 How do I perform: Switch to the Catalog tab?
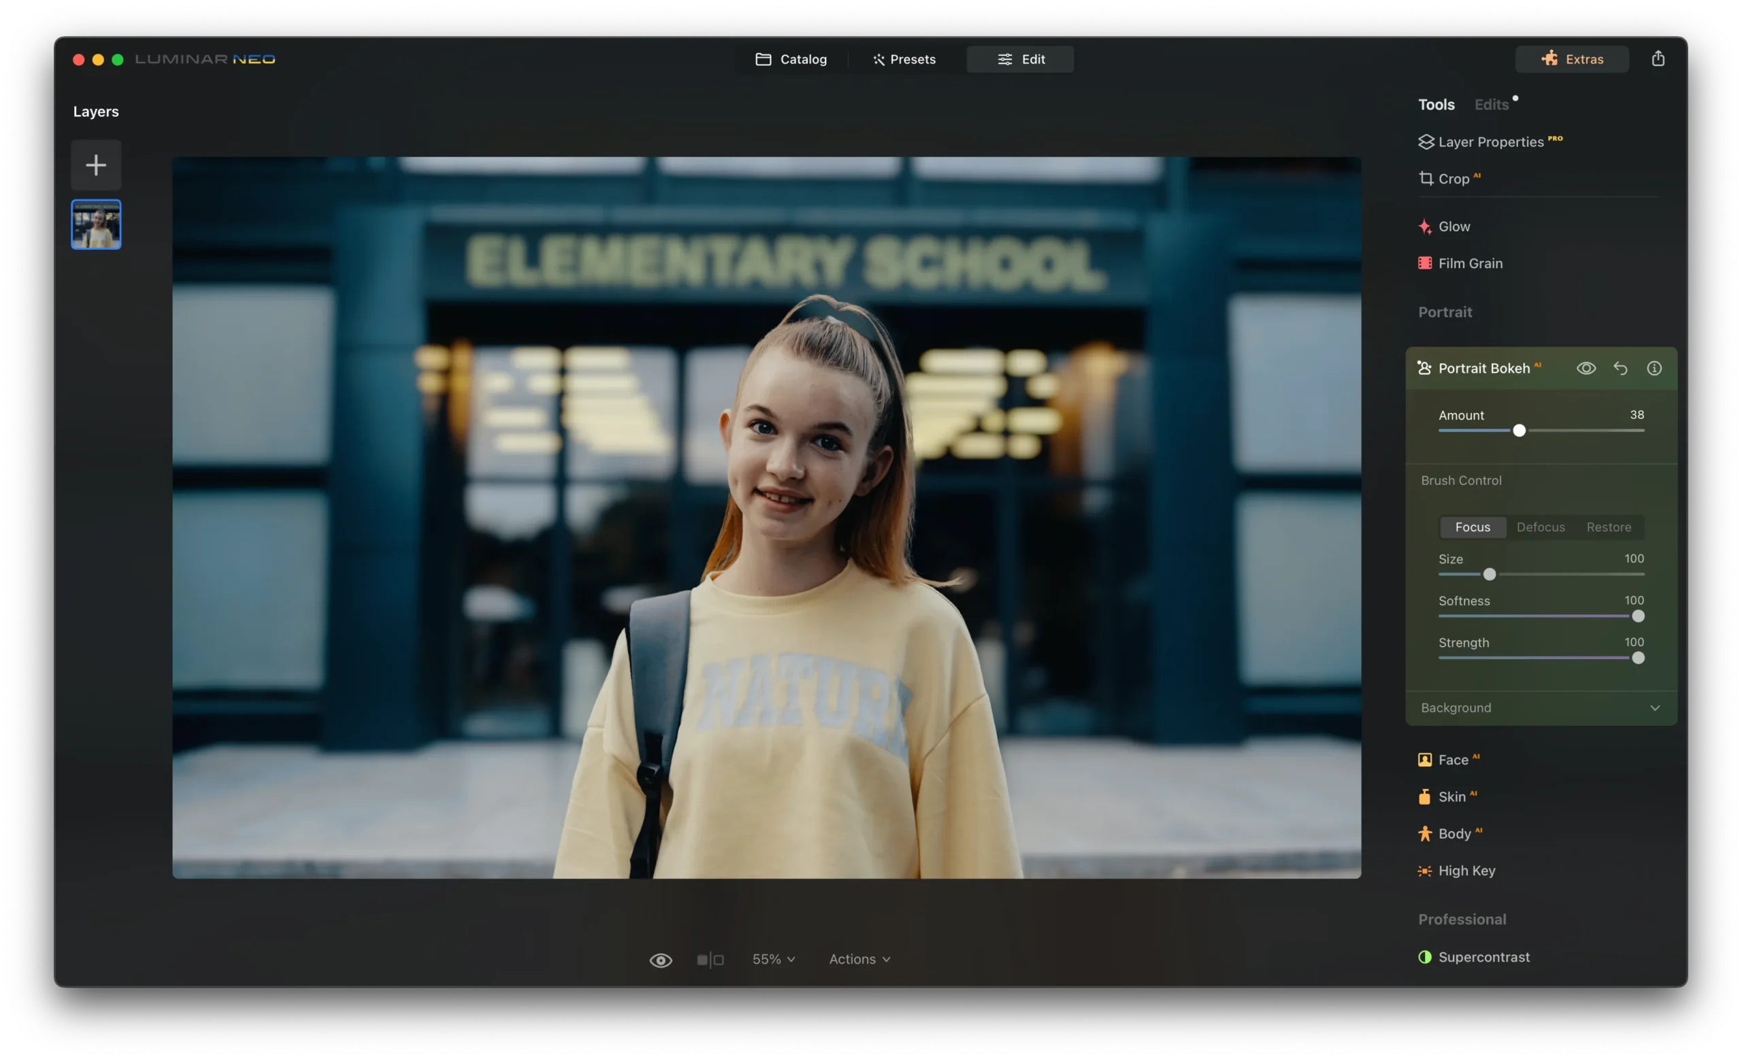coord(791,59)
